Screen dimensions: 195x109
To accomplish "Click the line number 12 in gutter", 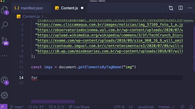I will point(21,67).
